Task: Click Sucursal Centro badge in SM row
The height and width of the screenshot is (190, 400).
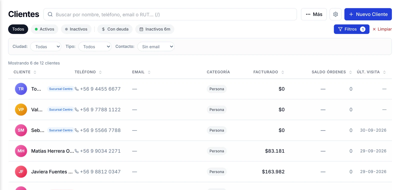Action: [61, 130]
